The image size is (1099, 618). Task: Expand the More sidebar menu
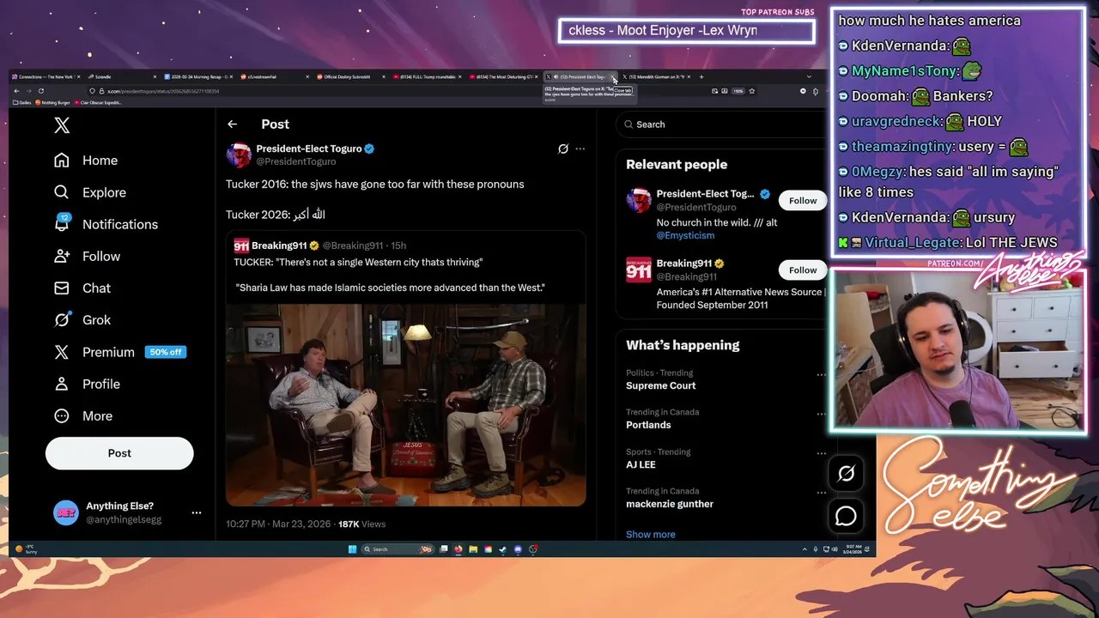coord(83,415)
